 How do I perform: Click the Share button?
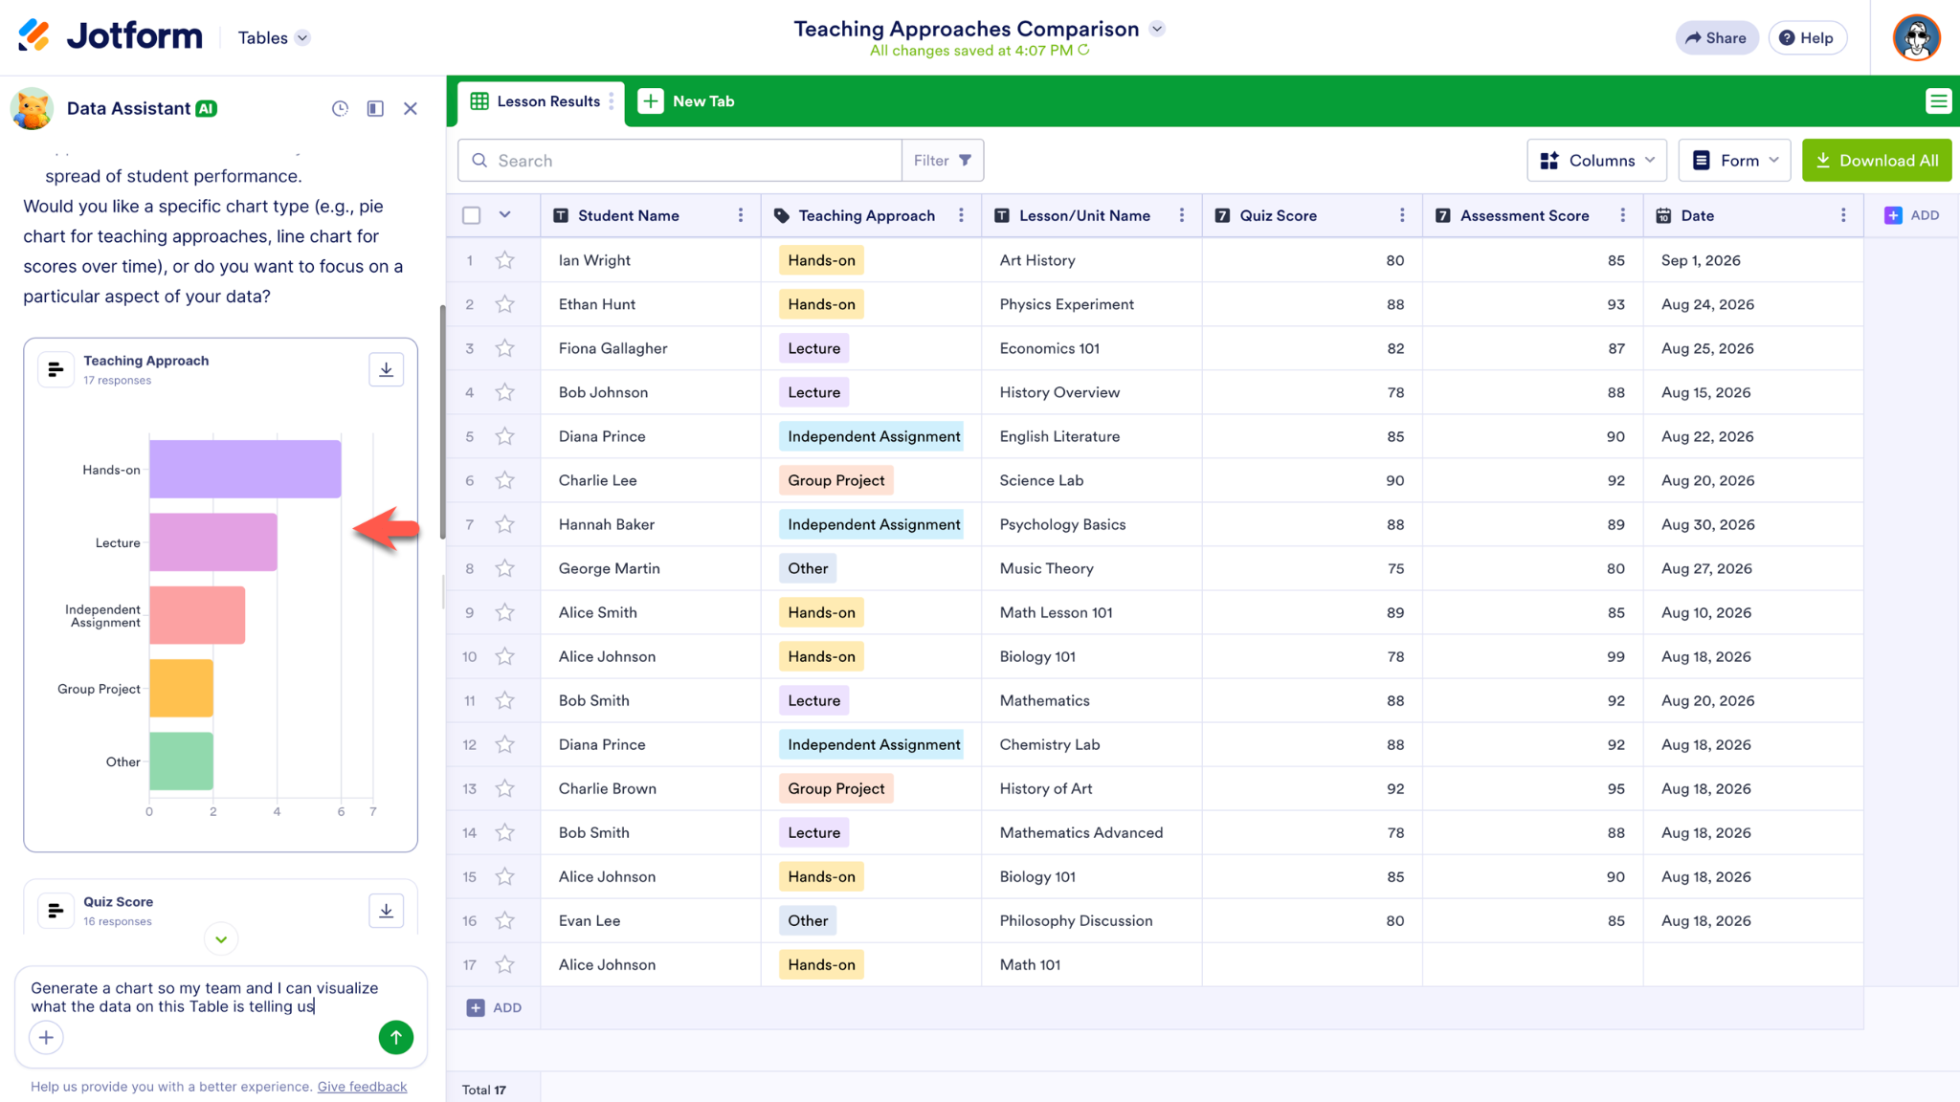[x=1716, y=37]
